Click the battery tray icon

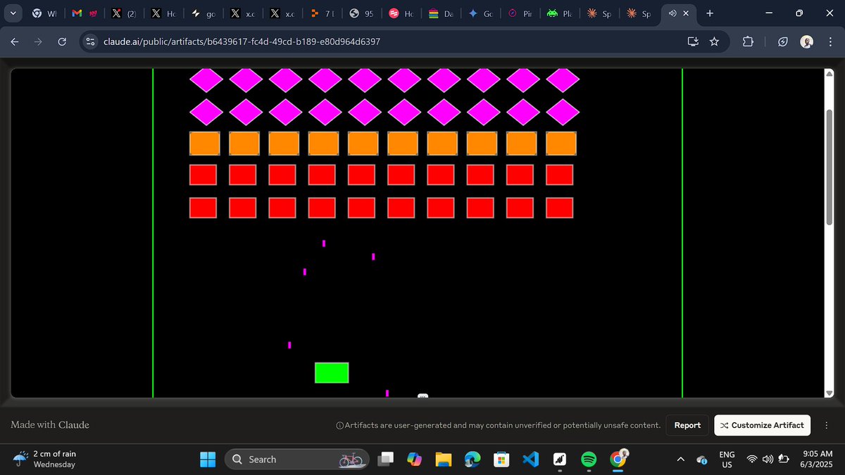click(x=783, y=460)
